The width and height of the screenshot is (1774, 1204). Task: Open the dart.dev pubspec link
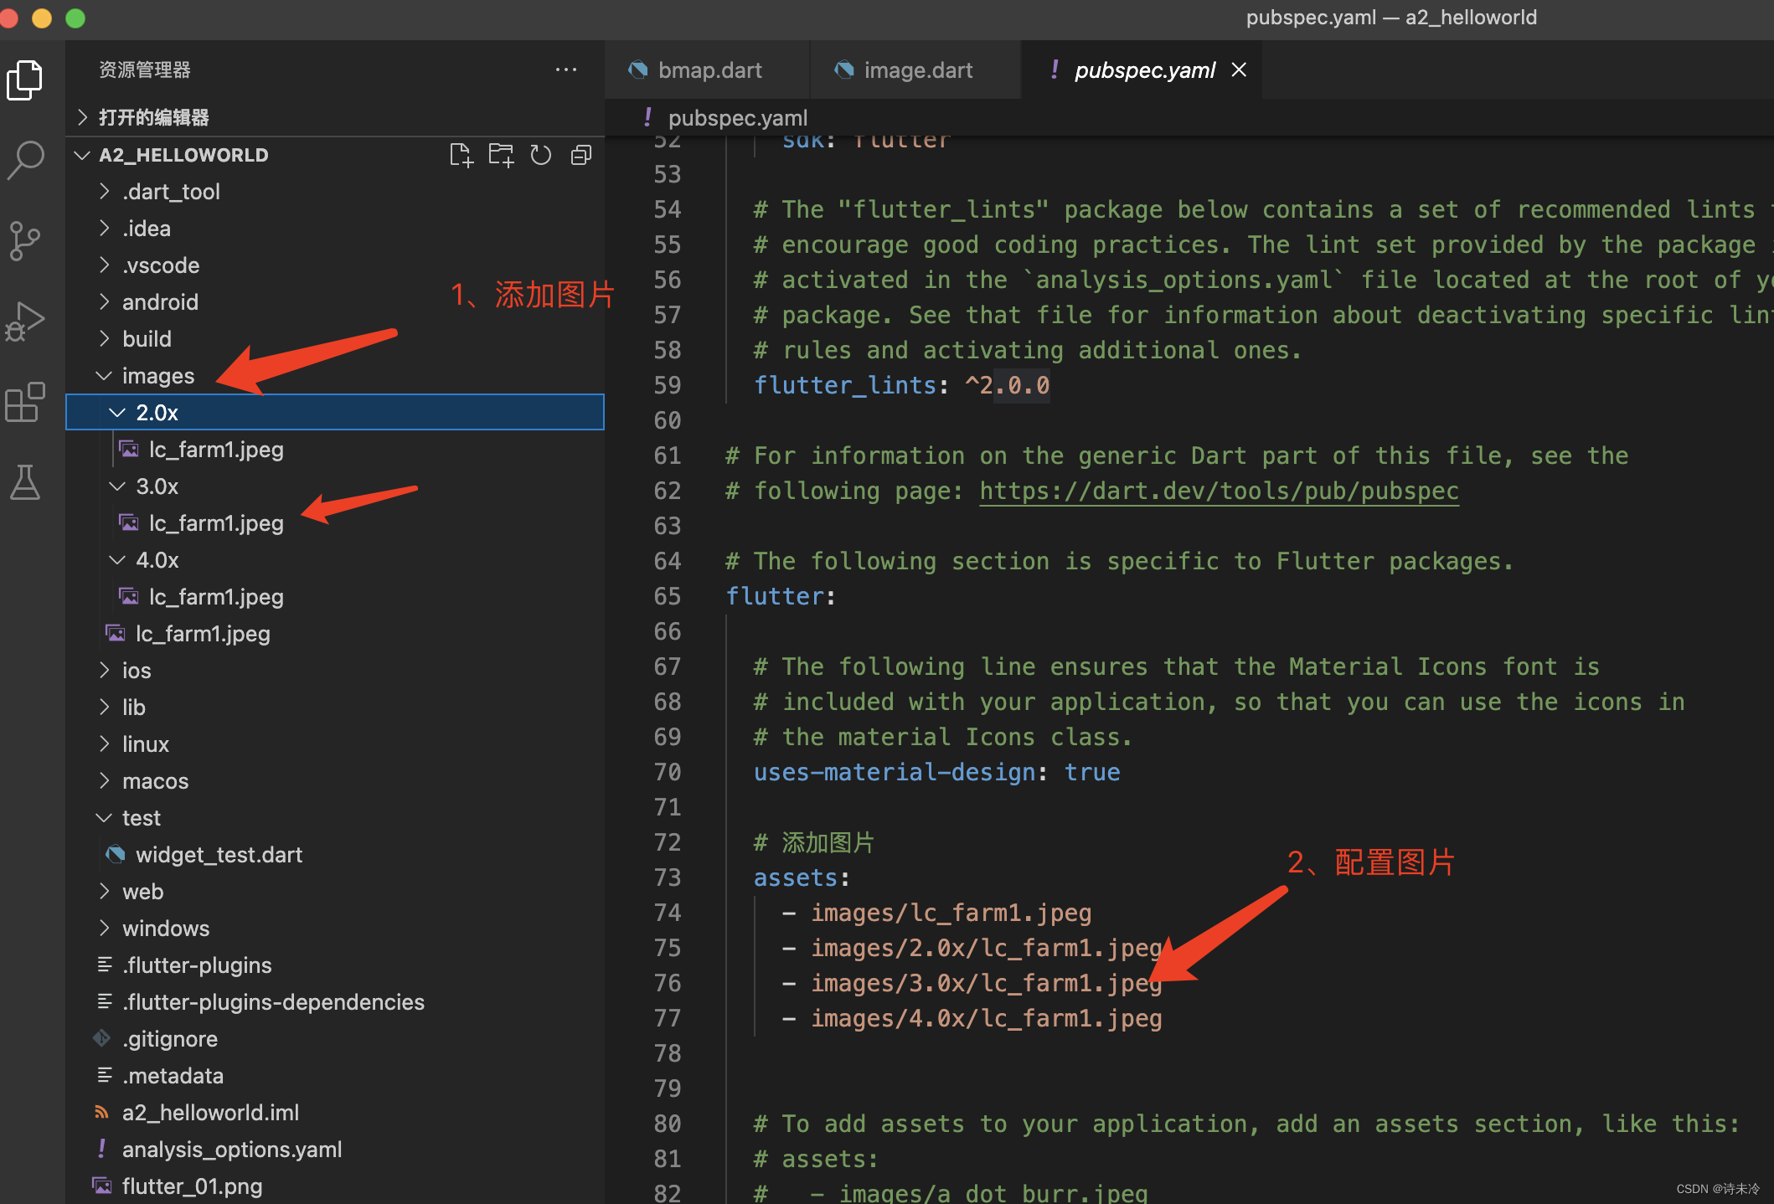pyautogui.click(x=1219, y=491)
